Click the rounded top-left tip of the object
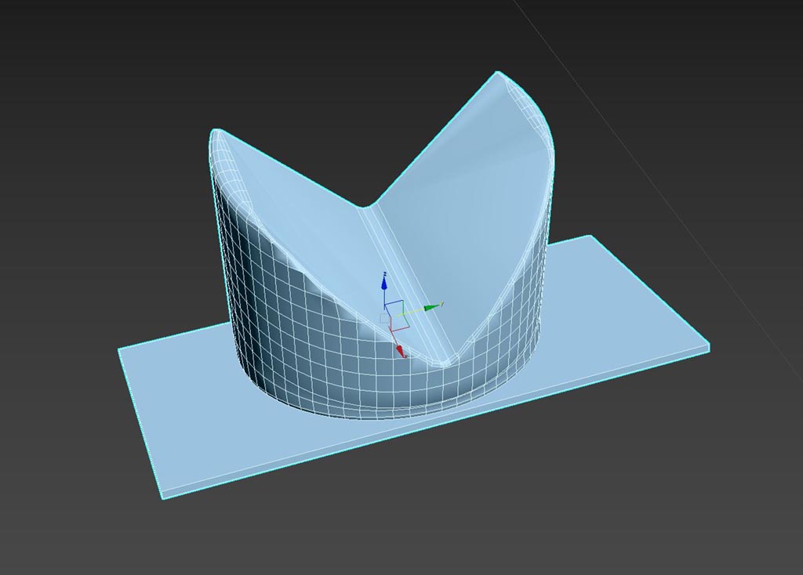The width and height of the screenshot is (803, 575). 218,133
